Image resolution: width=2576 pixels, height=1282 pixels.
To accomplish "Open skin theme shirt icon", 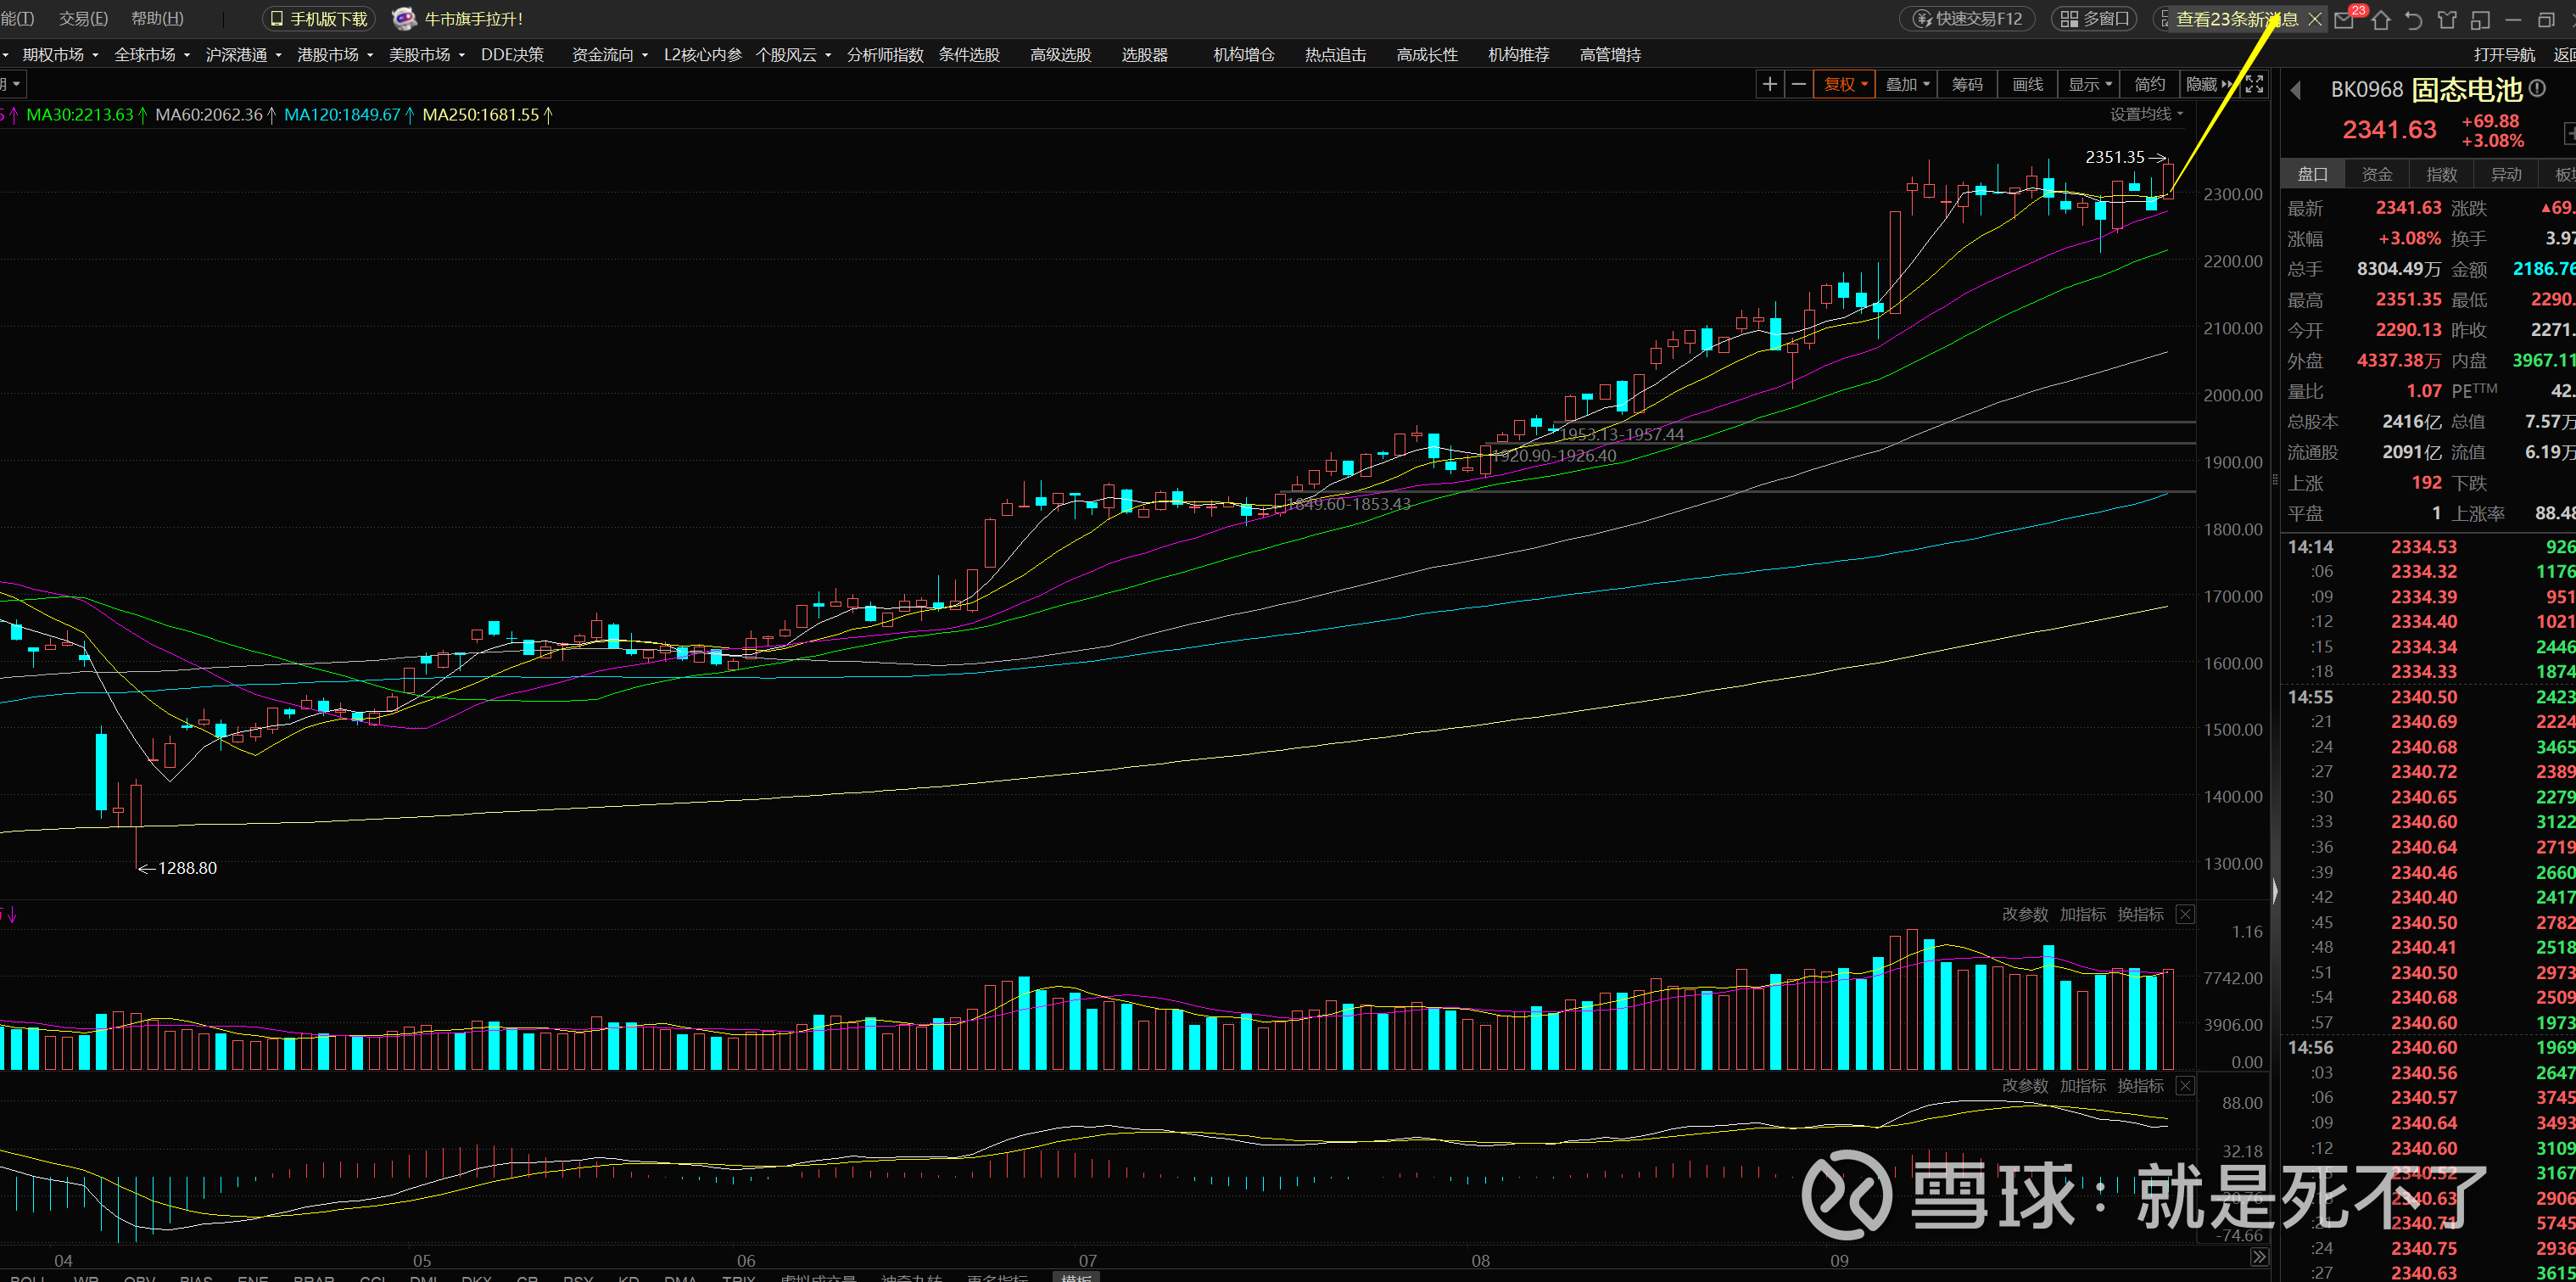I will [2447, 19].
